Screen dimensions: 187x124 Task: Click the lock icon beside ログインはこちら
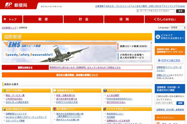pyautogui.click(x=159, y=60)
